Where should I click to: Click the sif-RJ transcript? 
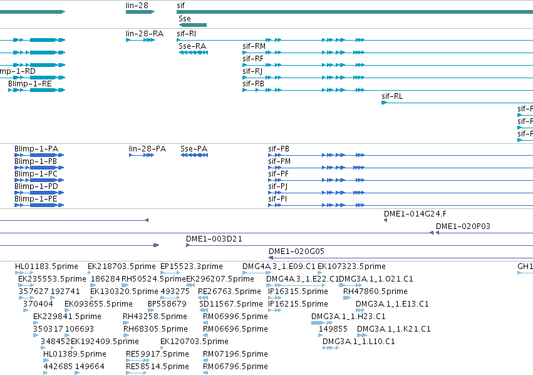(388, 78)
